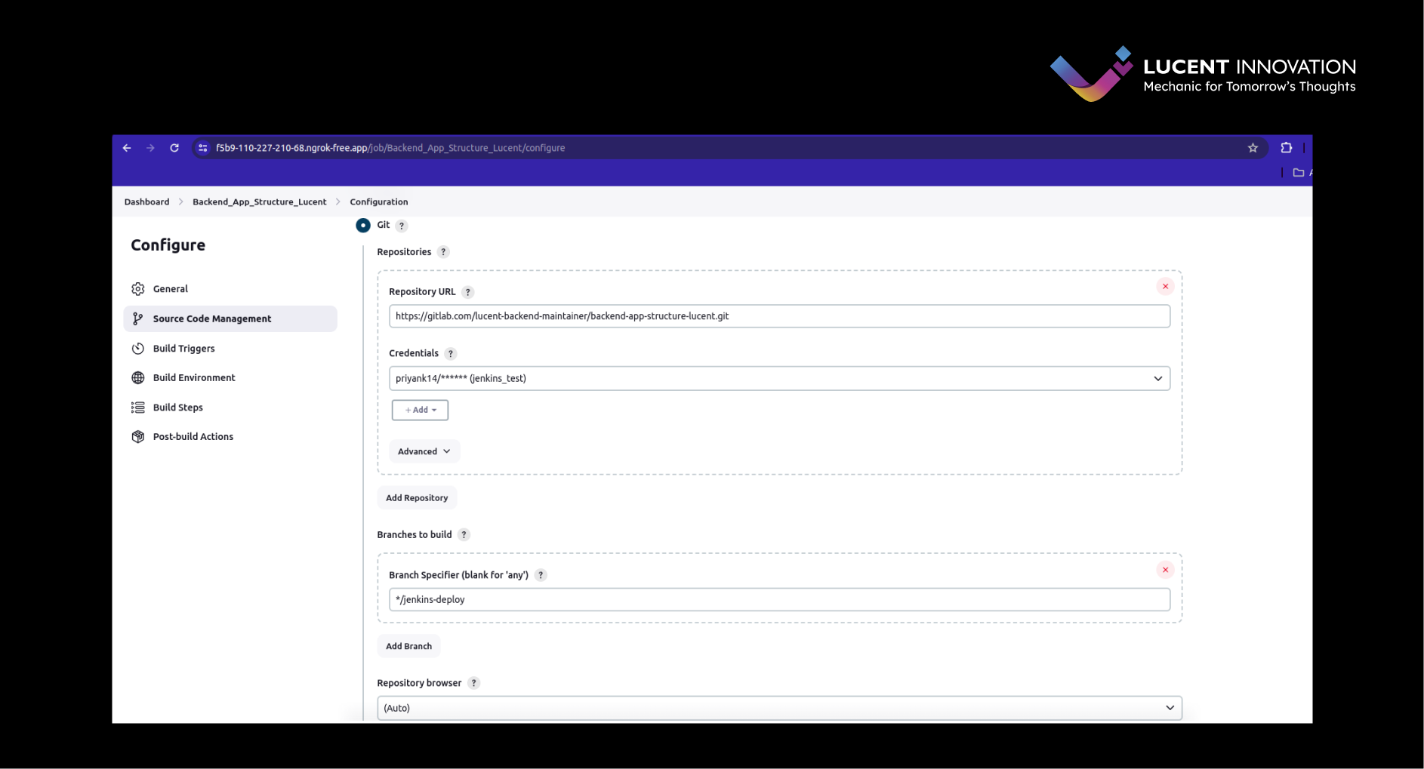Open the Repository browser dropdown

[x=779, y=708]
